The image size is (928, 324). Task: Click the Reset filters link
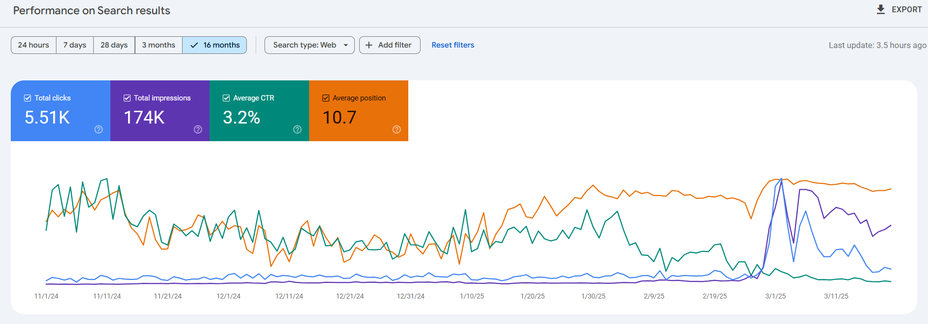[452, 45]
